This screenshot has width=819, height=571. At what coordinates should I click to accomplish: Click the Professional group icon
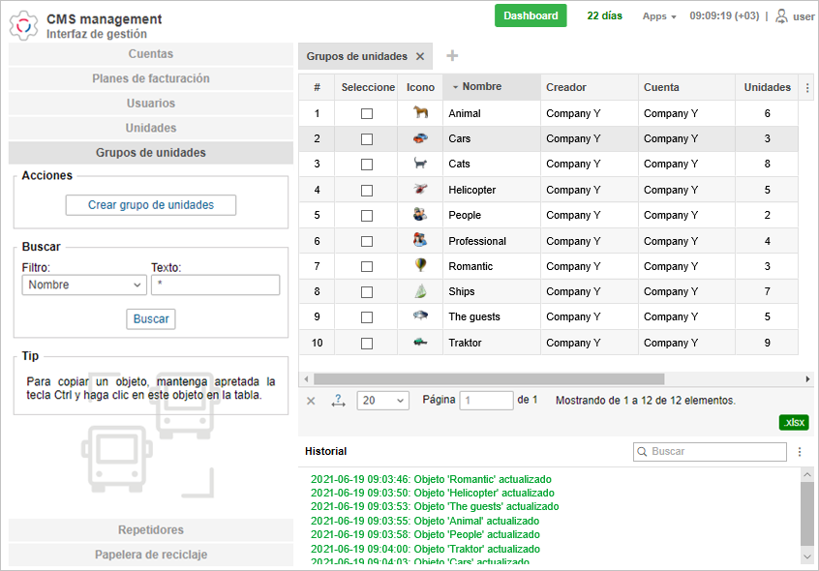pos(420,240)
